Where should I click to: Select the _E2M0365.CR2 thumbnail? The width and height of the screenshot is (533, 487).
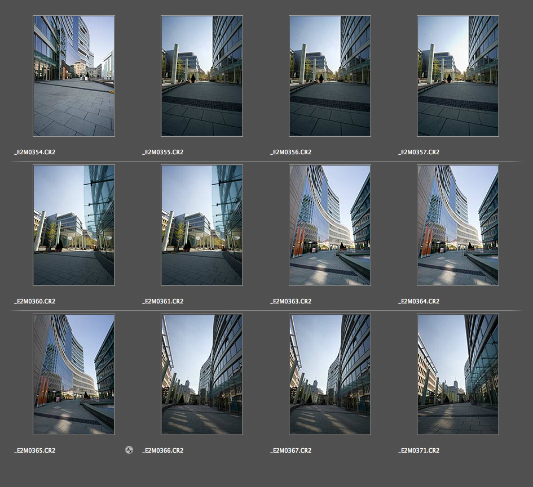[74, 374]
